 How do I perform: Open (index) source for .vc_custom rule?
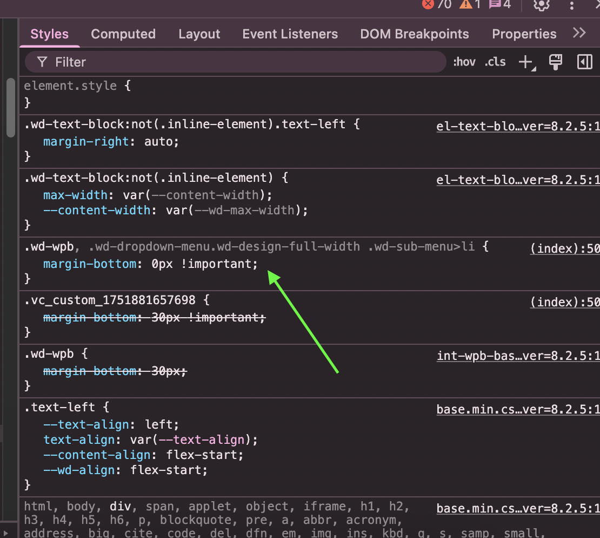(565, 302)
